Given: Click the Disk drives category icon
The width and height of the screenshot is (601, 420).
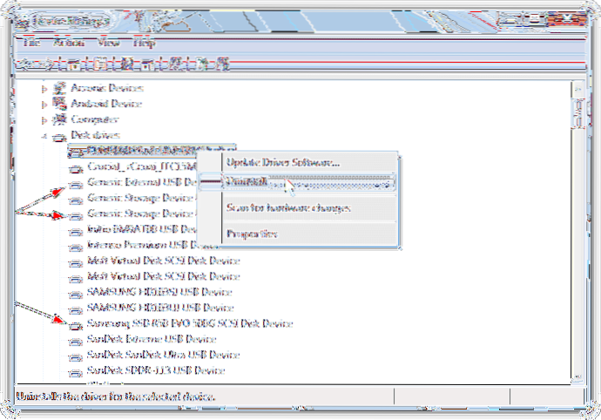Looking at the screenshot, I should click(x=59, y=136).
